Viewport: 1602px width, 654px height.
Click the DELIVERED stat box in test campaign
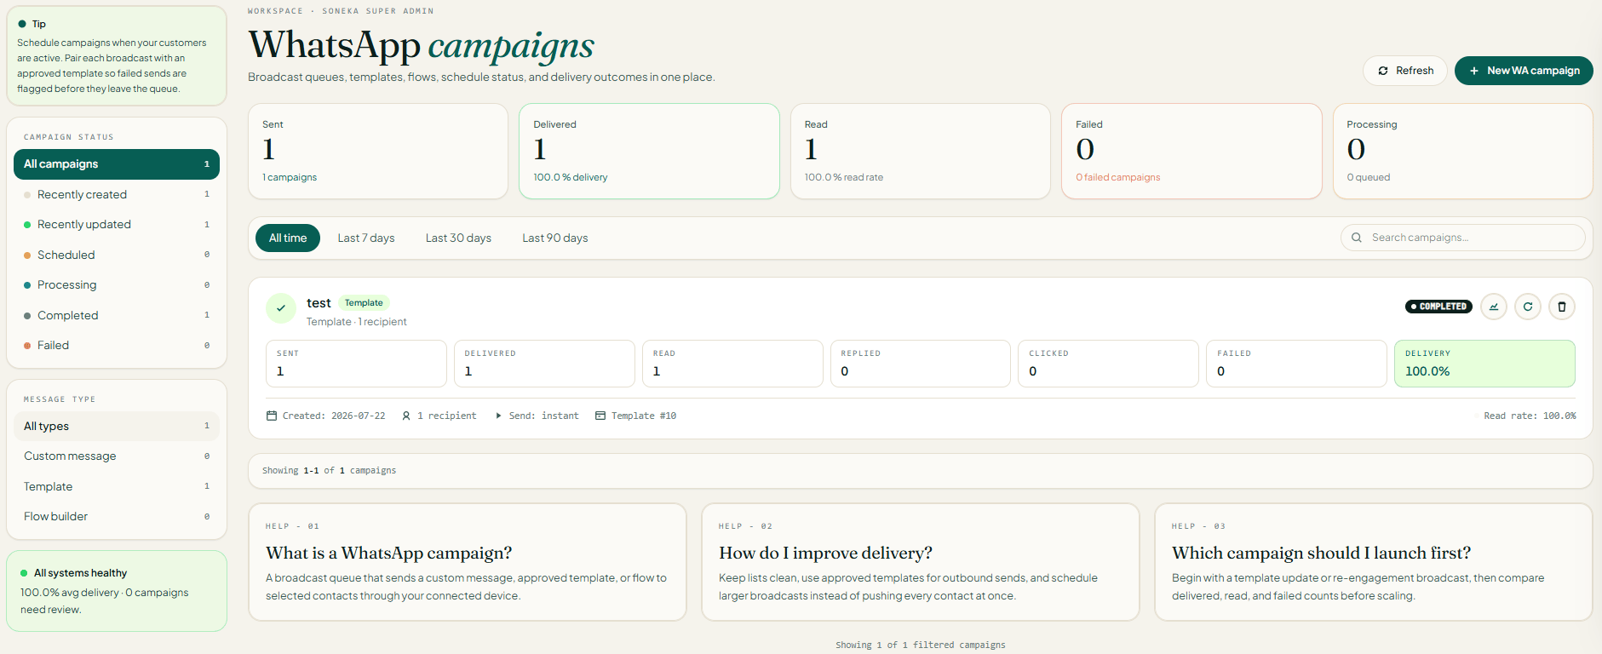(x=544, y=364)
